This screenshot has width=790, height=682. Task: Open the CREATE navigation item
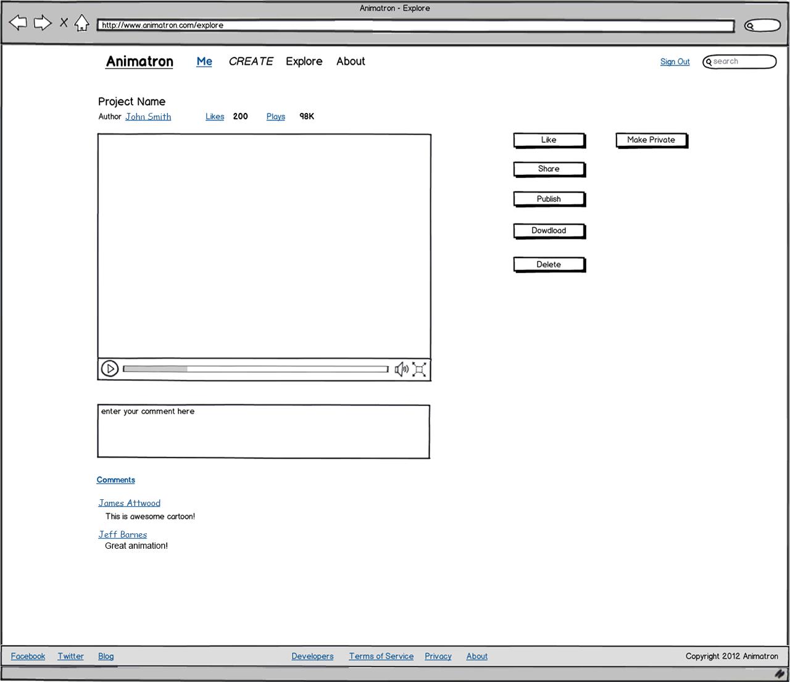pyautogui.click(x=251, y=61)
